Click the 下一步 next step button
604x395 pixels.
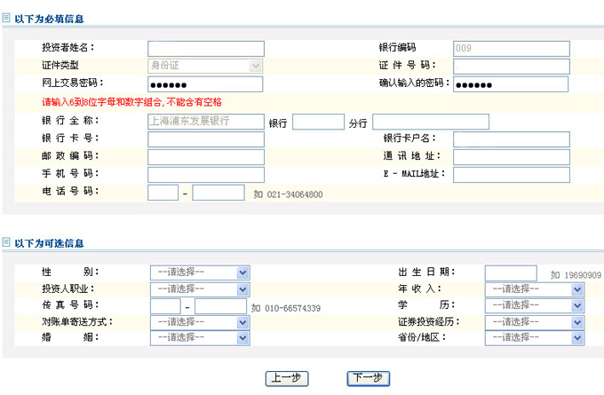[x=368, y=378]
